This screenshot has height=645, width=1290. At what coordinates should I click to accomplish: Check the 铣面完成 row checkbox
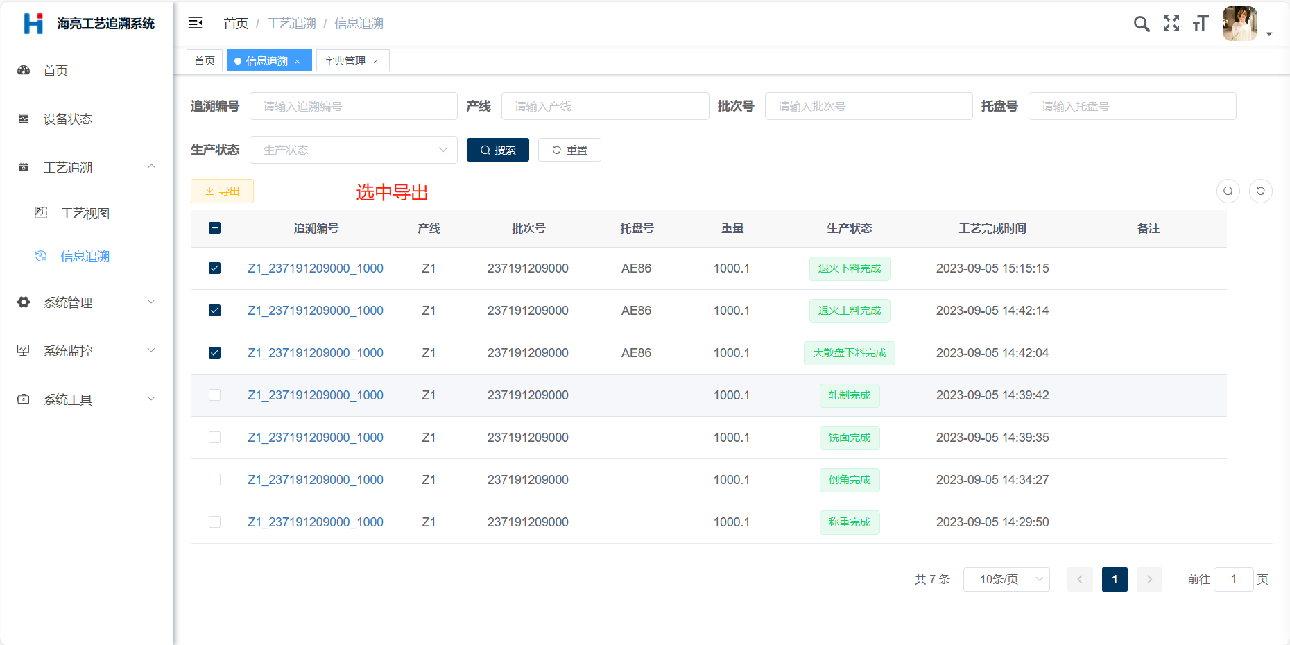coord(215,438)
